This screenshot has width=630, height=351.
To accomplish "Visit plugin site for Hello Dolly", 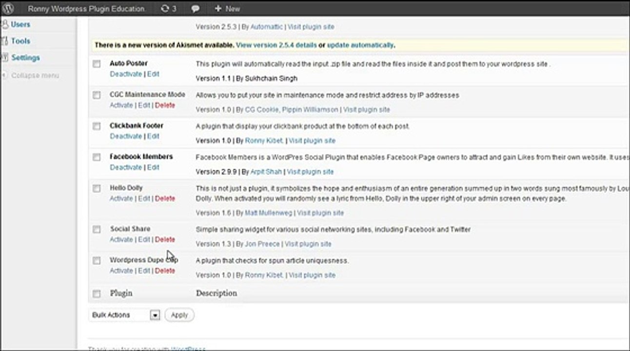I will click(x=320, y=213).
